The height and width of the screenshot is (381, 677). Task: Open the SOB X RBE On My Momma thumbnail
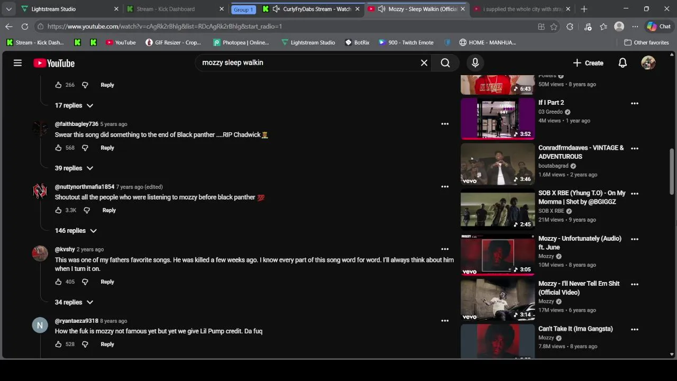click(x=498, y=209)
